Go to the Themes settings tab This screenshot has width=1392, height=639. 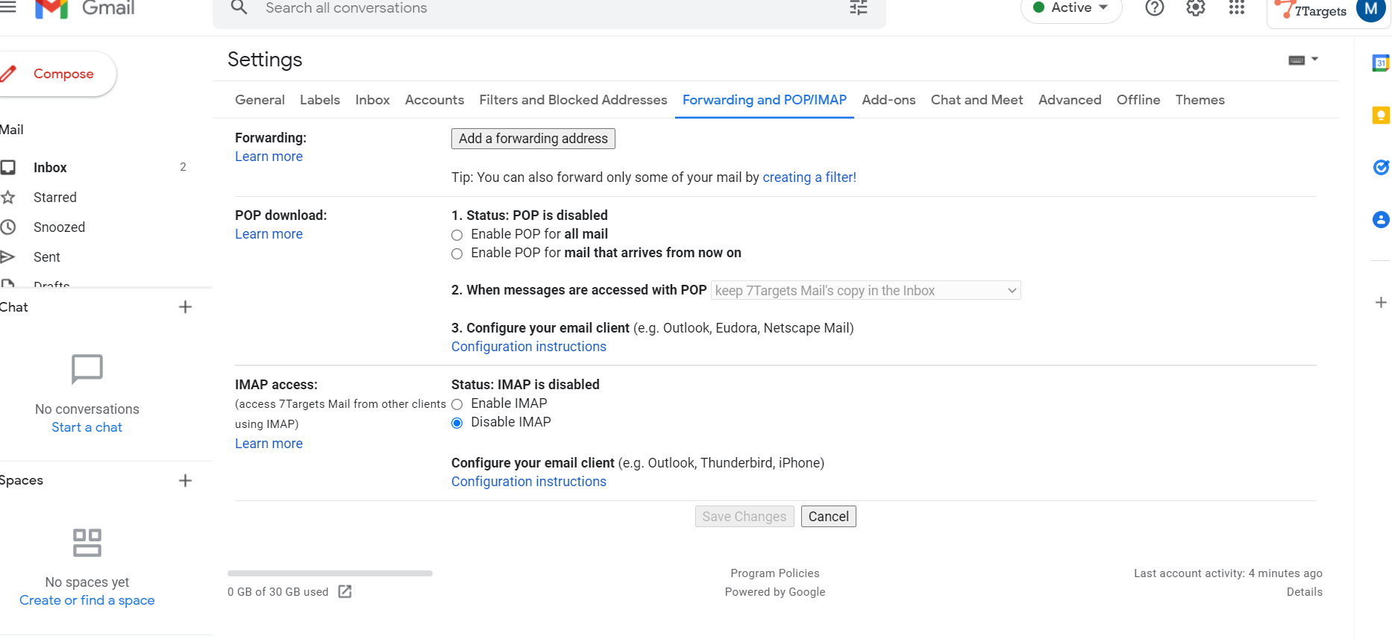(x=1200, y=100)
